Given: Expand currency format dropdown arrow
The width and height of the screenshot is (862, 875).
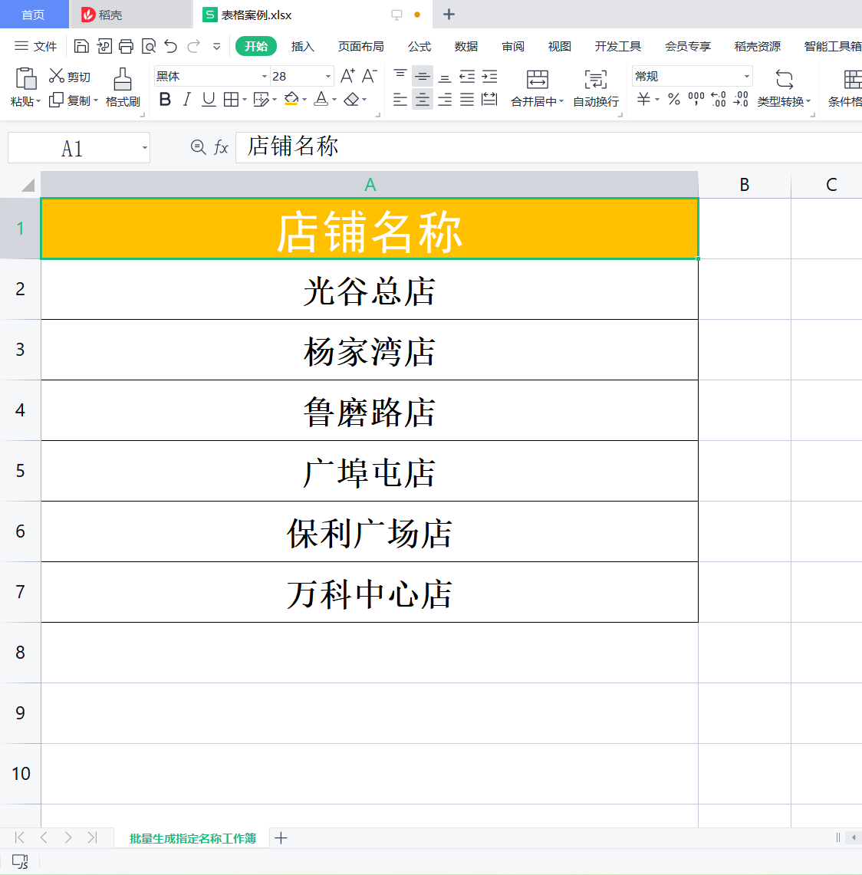Looking at the screenshot, I should pos(657,100).
